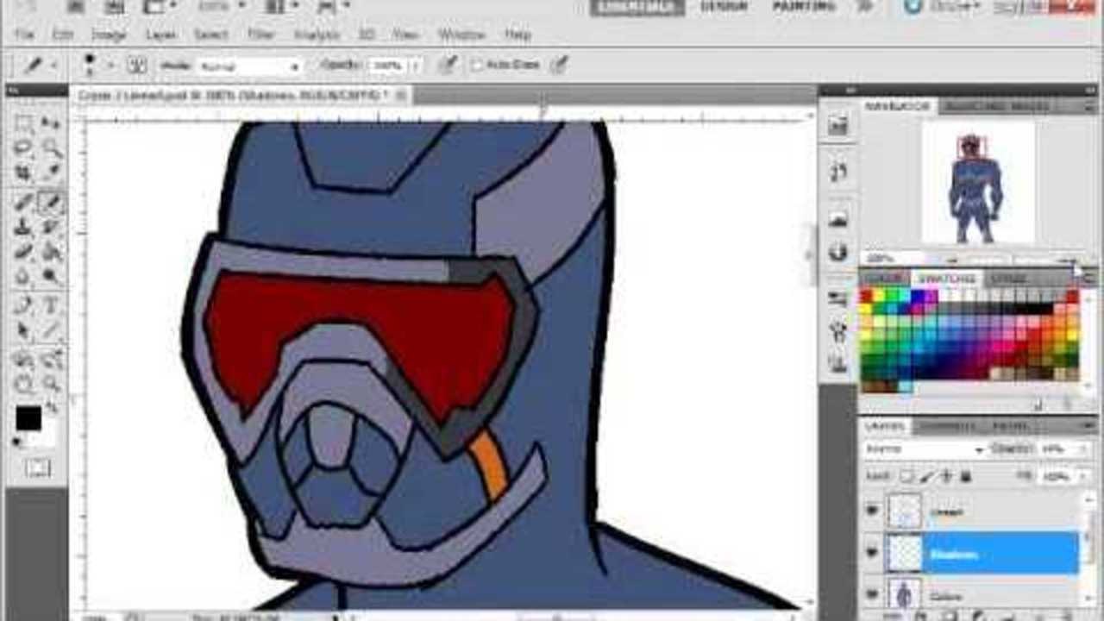Select the Eyedropper tool

coord(52,172)
